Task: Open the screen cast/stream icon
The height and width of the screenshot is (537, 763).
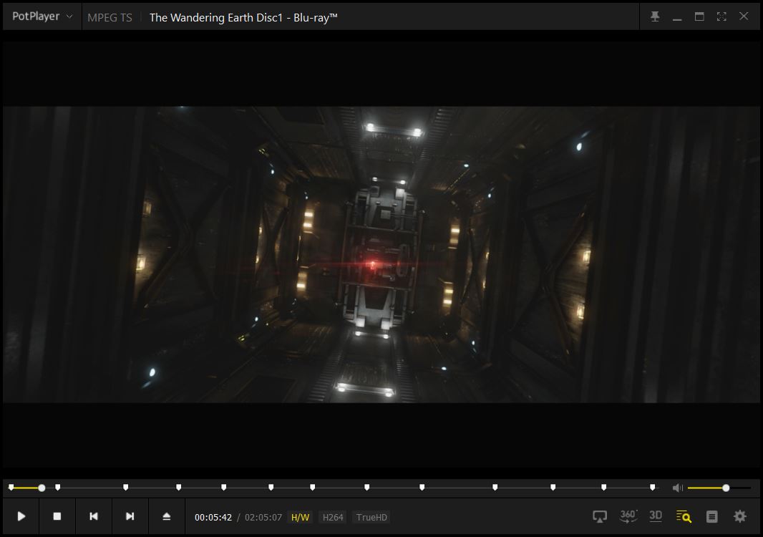Action: pos(600,516)
